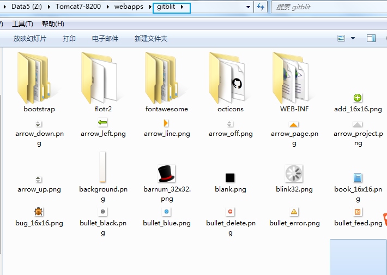Select the barnum_32x32.png top hat icon
Image resolution: width=387 pixels, height=275 pixels.
coord(166,174)
